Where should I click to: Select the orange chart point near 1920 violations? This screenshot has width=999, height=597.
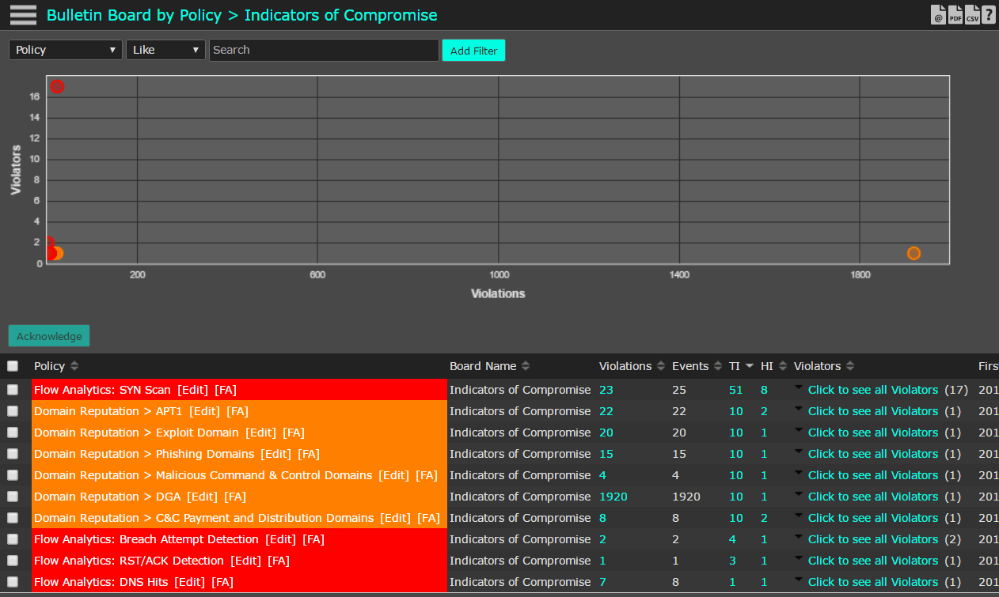click(914, 253)
